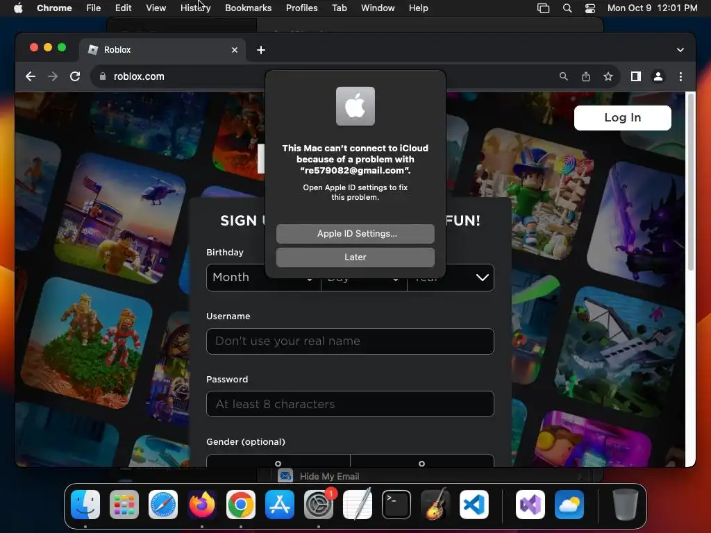Open a new tab
Image resolution: width=711 pixels, height=533 pixels.
click(261, 50)
